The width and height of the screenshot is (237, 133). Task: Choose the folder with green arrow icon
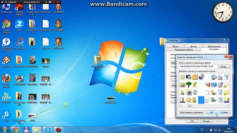click(x=195, y=85)
